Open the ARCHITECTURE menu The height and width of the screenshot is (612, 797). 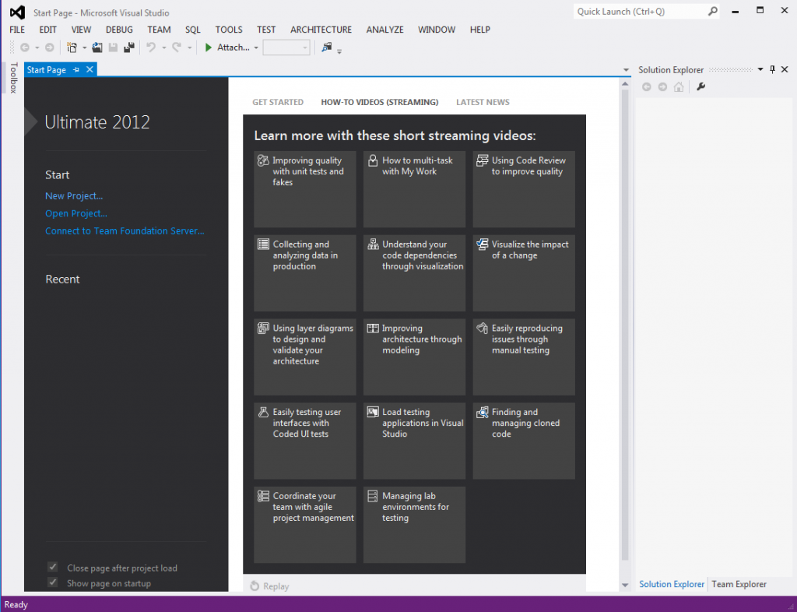321,30
